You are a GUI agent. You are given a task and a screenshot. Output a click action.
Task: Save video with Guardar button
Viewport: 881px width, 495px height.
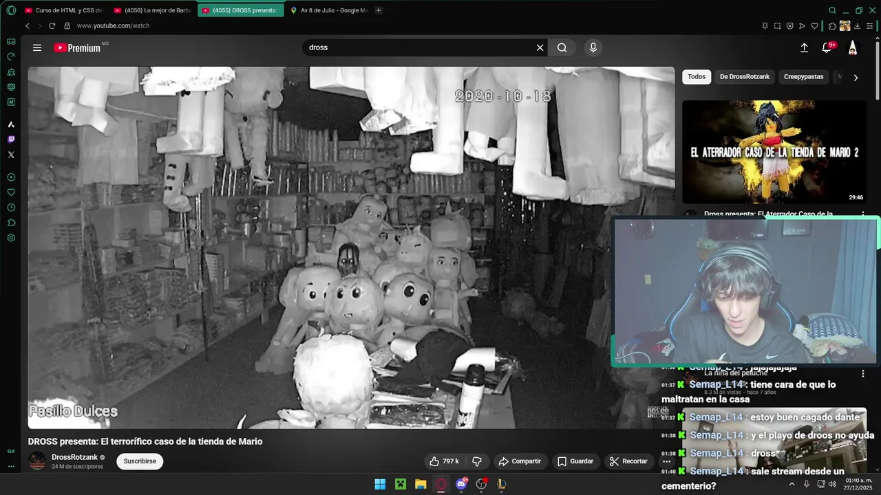(x=575, y=461)
